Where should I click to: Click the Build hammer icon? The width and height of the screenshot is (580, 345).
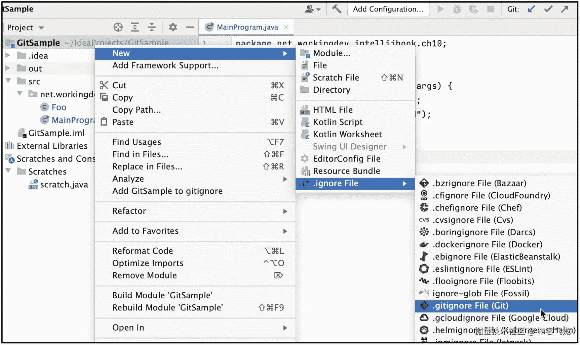point(337,9)
